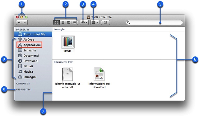The image size is (199, 116).
Task: Switch to column view
Action: pos(69,22)
